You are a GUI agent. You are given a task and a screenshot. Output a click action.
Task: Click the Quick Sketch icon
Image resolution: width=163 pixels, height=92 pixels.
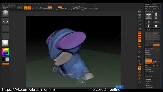[20, 8]
